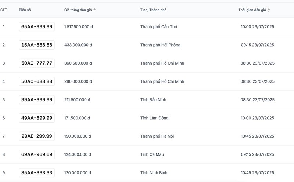Open plate 50AC-688.88 details

tap(37, 81)
